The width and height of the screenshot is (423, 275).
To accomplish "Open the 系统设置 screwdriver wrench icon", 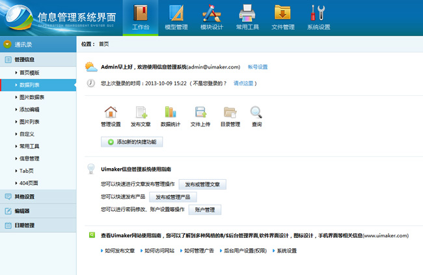I will click(x=318, y=12).
